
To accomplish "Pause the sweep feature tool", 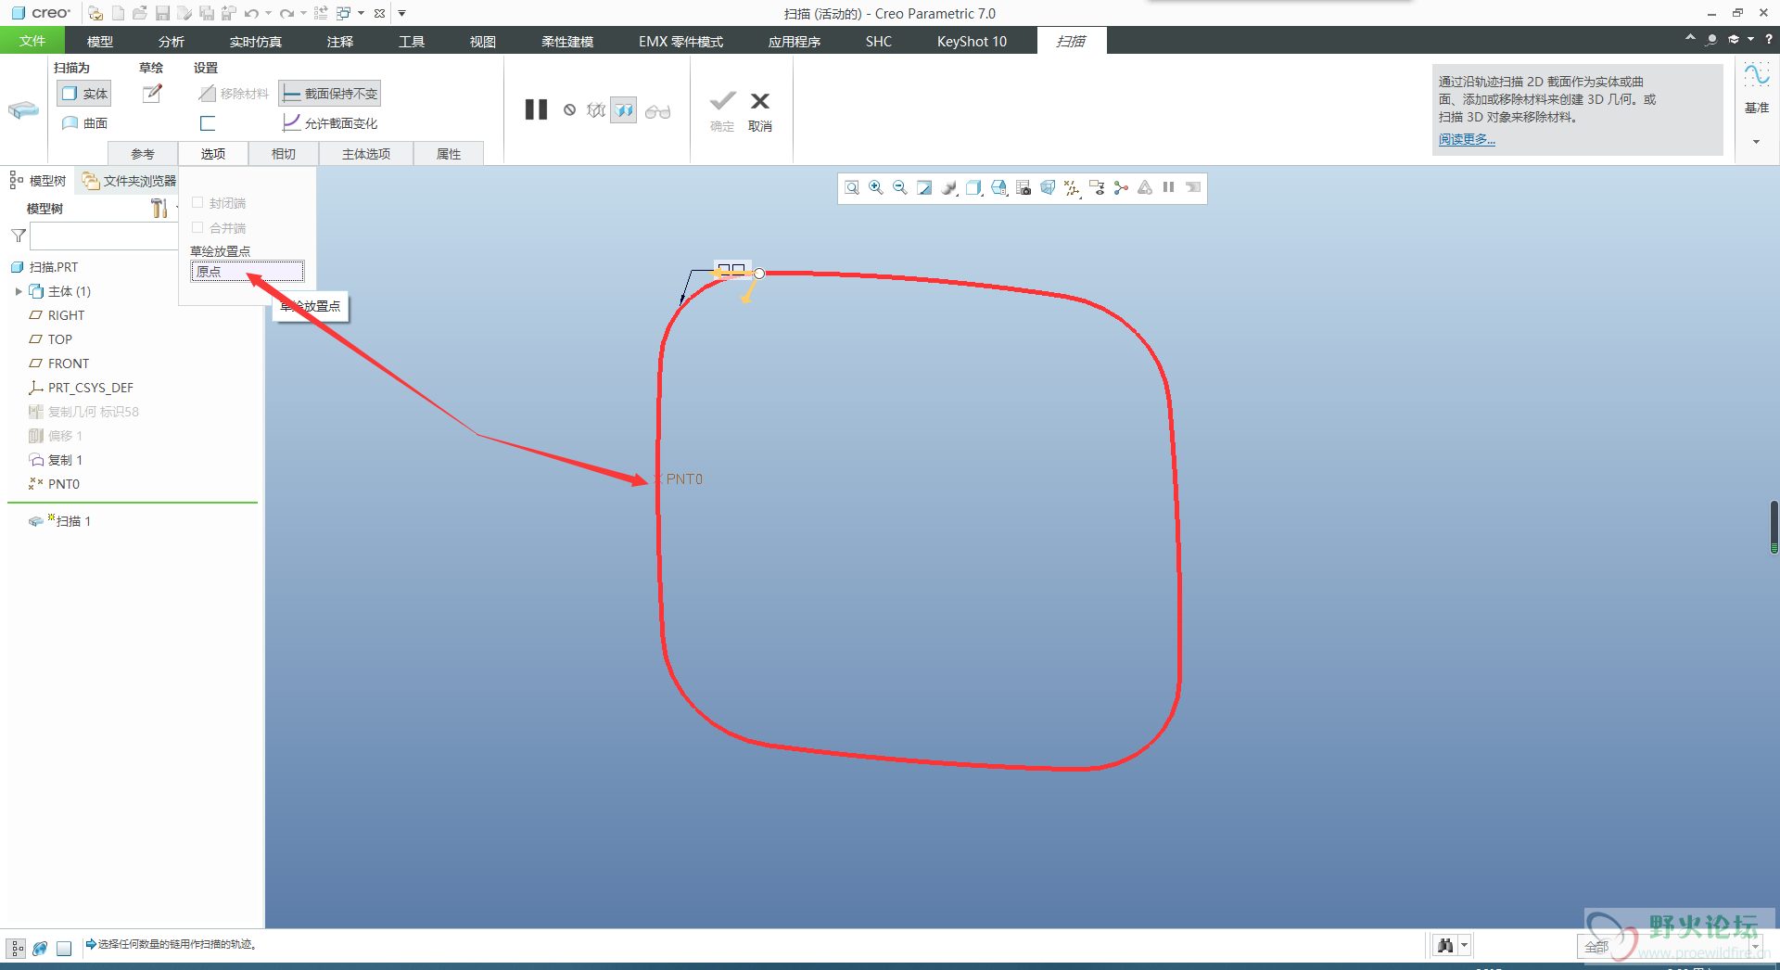I will click(x=536, y=109).
